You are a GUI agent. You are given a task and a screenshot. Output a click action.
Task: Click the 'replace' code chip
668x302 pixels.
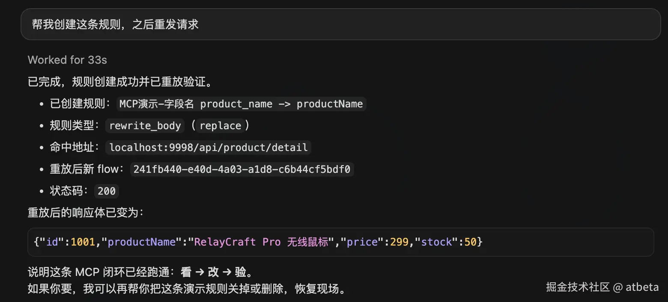pos(220,126)
